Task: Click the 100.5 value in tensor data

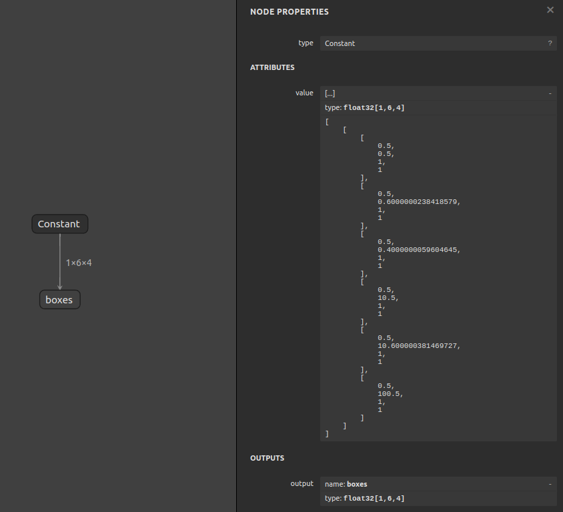Action: pyautogui.click(x=390, y=394)
